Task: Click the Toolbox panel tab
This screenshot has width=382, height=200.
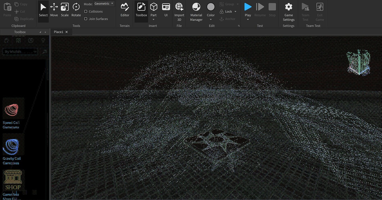Action: [20, 32]
